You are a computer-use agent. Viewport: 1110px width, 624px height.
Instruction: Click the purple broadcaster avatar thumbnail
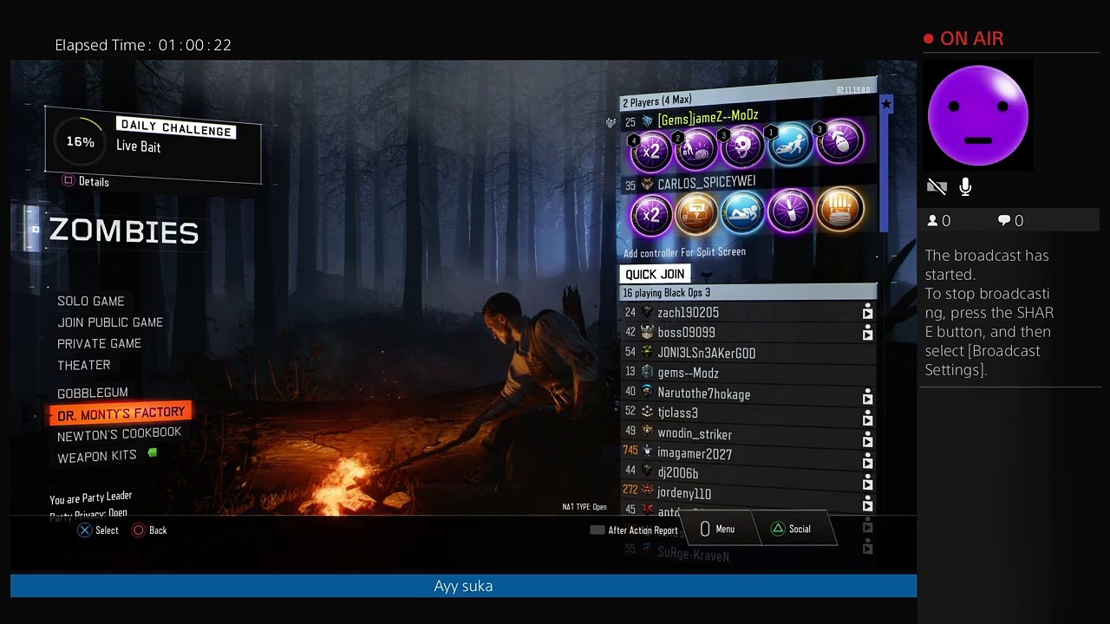(978, 115)
